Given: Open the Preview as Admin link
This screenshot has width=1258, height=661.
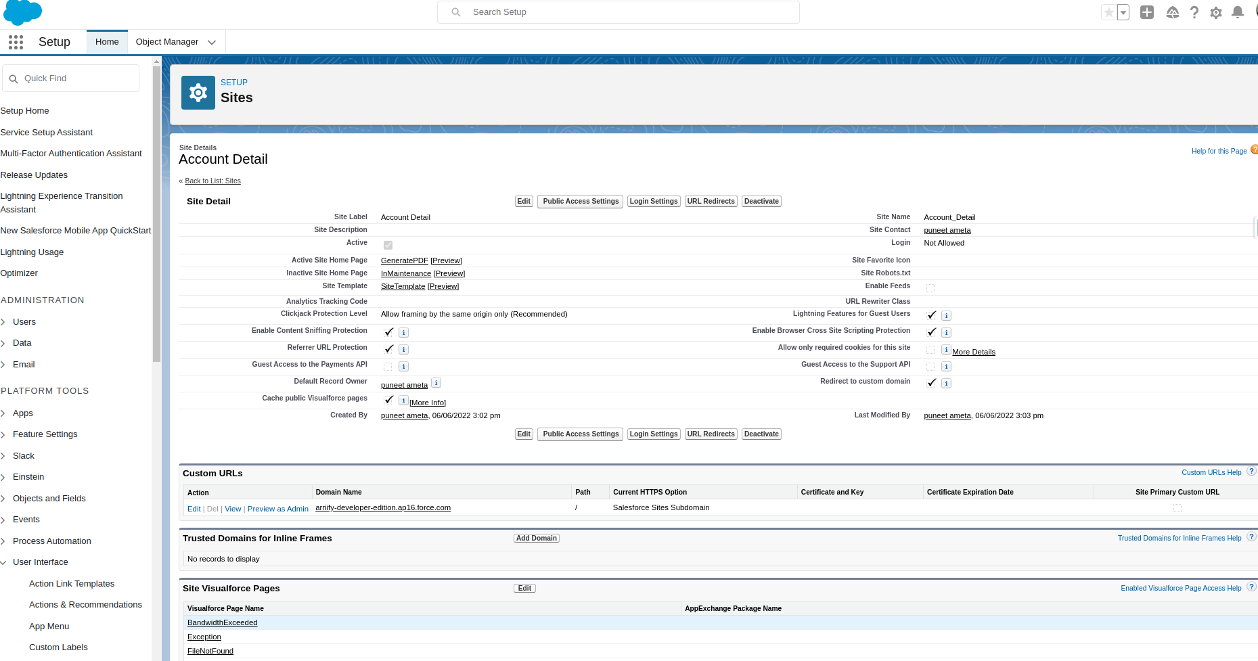Looking at the screenshot, I should pyautogui.click(x=278, y=509).
